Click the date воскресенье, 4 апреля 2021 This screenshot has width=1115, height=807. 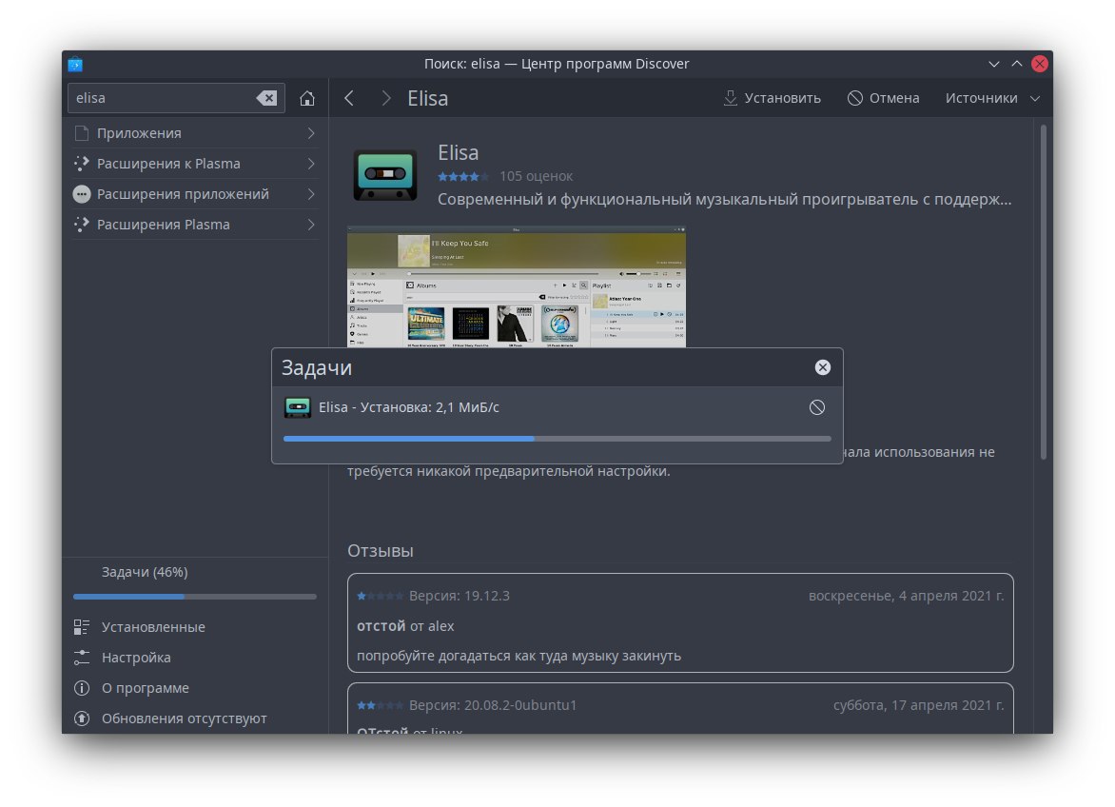tap(906, 596)
